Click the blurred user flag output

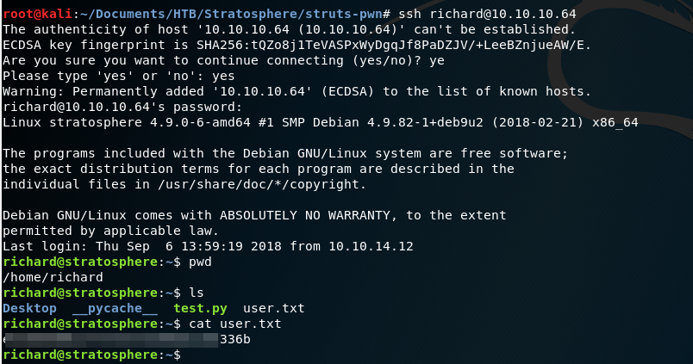point(121,339)
